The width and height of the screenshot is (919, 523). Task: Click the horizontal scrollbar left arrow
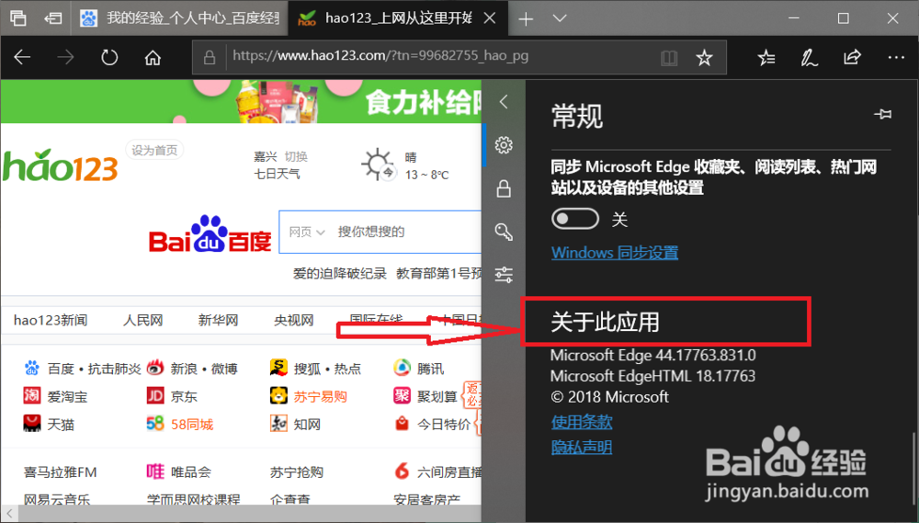click(x=9, y=514)
